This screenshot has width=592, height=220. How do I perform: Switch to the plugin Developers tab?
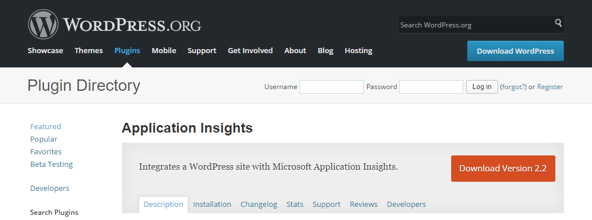(x=406, y=205)
